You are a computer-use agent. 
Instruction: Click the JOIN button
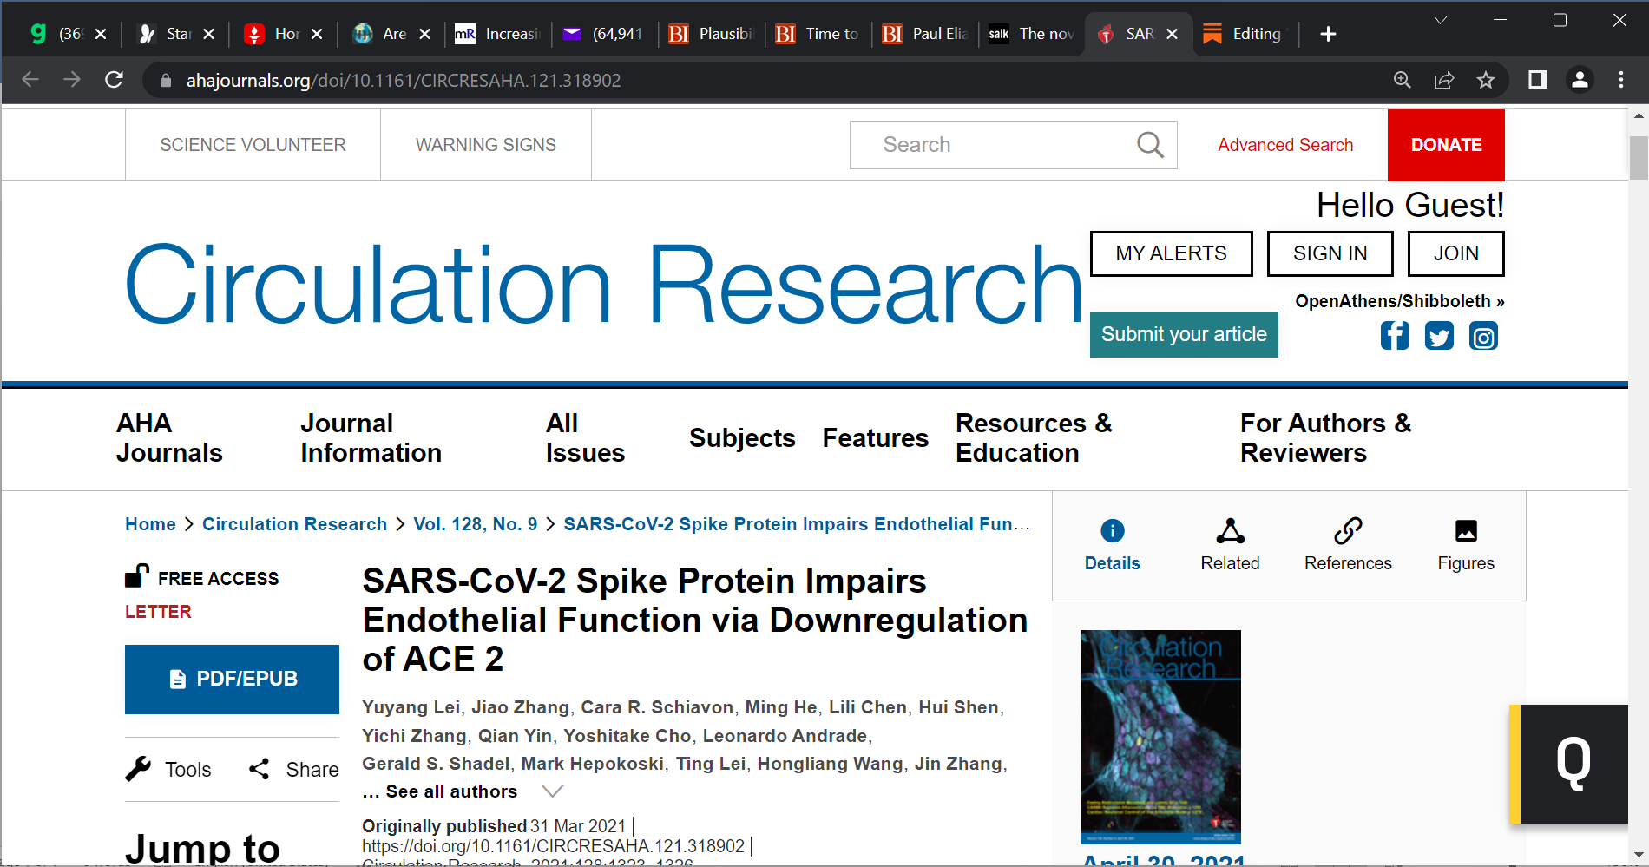pyautogui.click(x=1455, y=253)
